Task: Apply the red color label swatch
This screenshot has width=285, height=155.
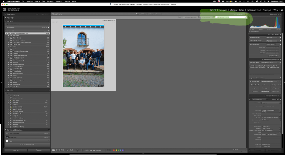Action: [x=114, y=150]
